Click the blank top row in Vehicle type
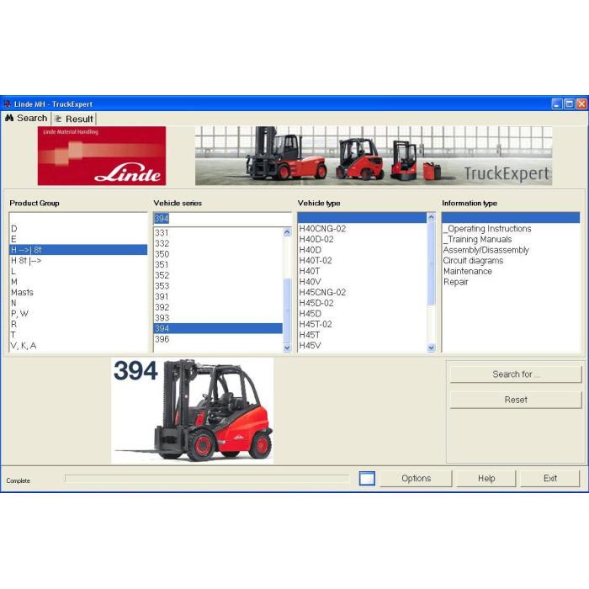This screenshot has height=589, width=589. coord(362,217)
